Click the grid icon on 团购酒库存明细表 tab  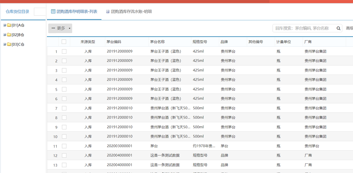53,11
